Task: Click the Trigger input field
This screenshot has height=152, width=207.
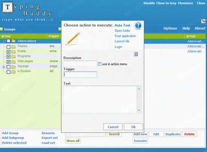Action: pyautogui.click(x=80, y=74)
